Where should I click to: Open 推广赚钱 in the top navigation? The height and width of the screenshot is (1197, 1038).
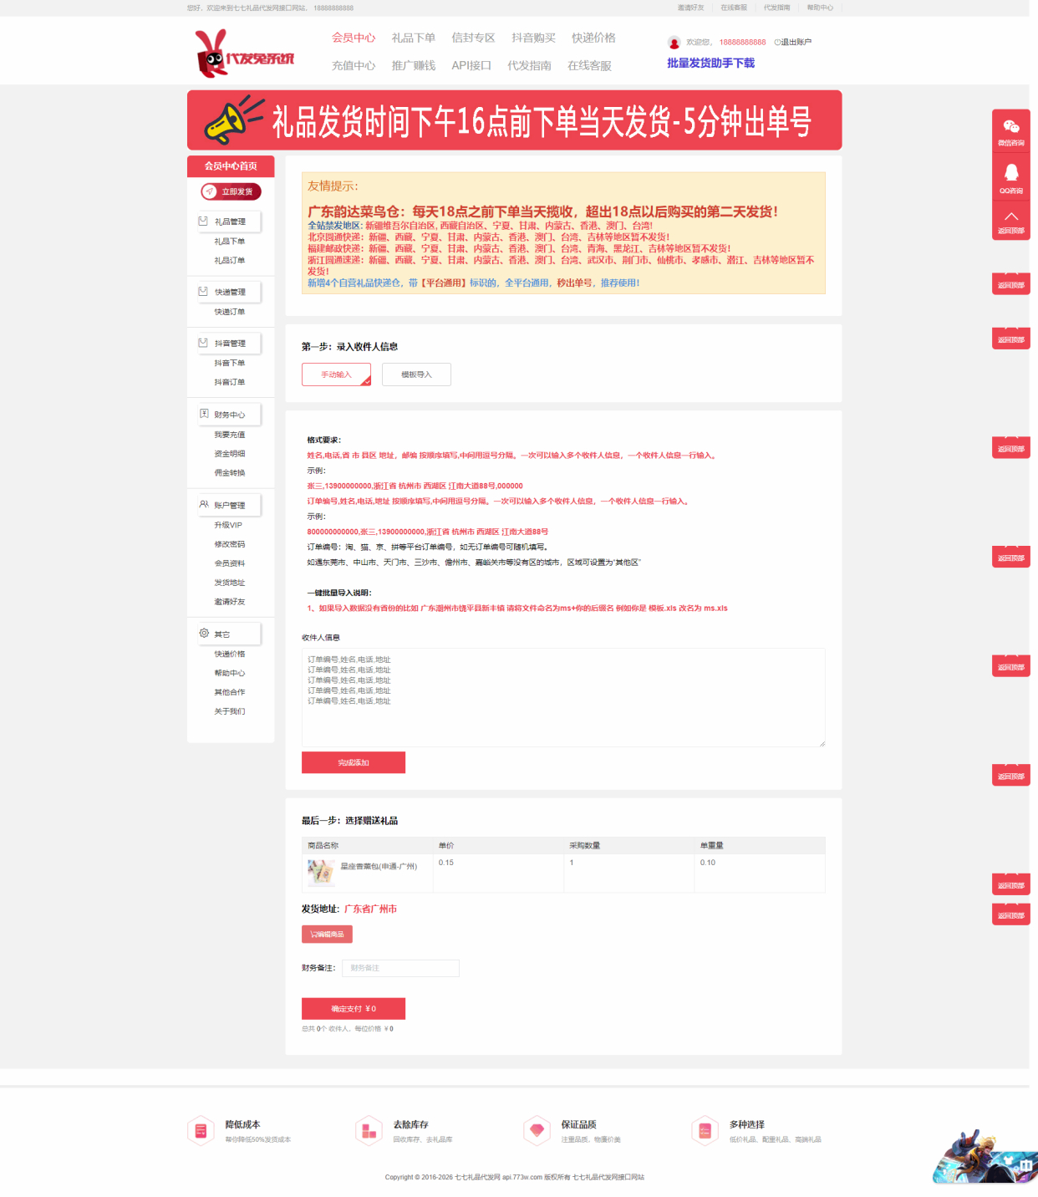click(x=414, y=65)
